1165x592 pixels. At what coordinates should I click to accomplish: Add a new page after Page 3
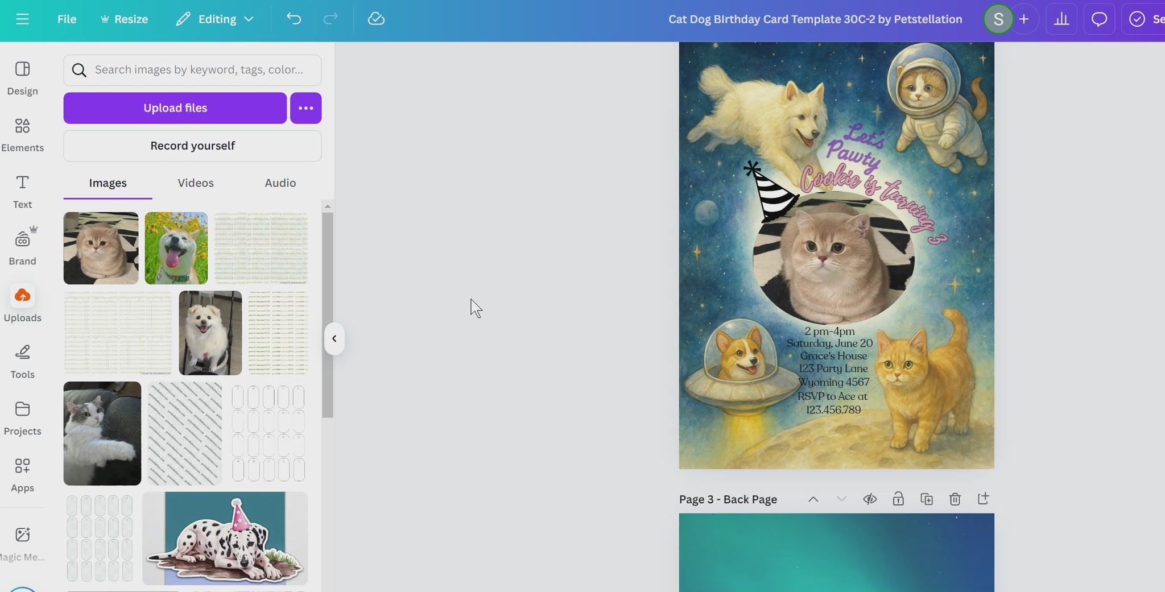coord(983,499)
